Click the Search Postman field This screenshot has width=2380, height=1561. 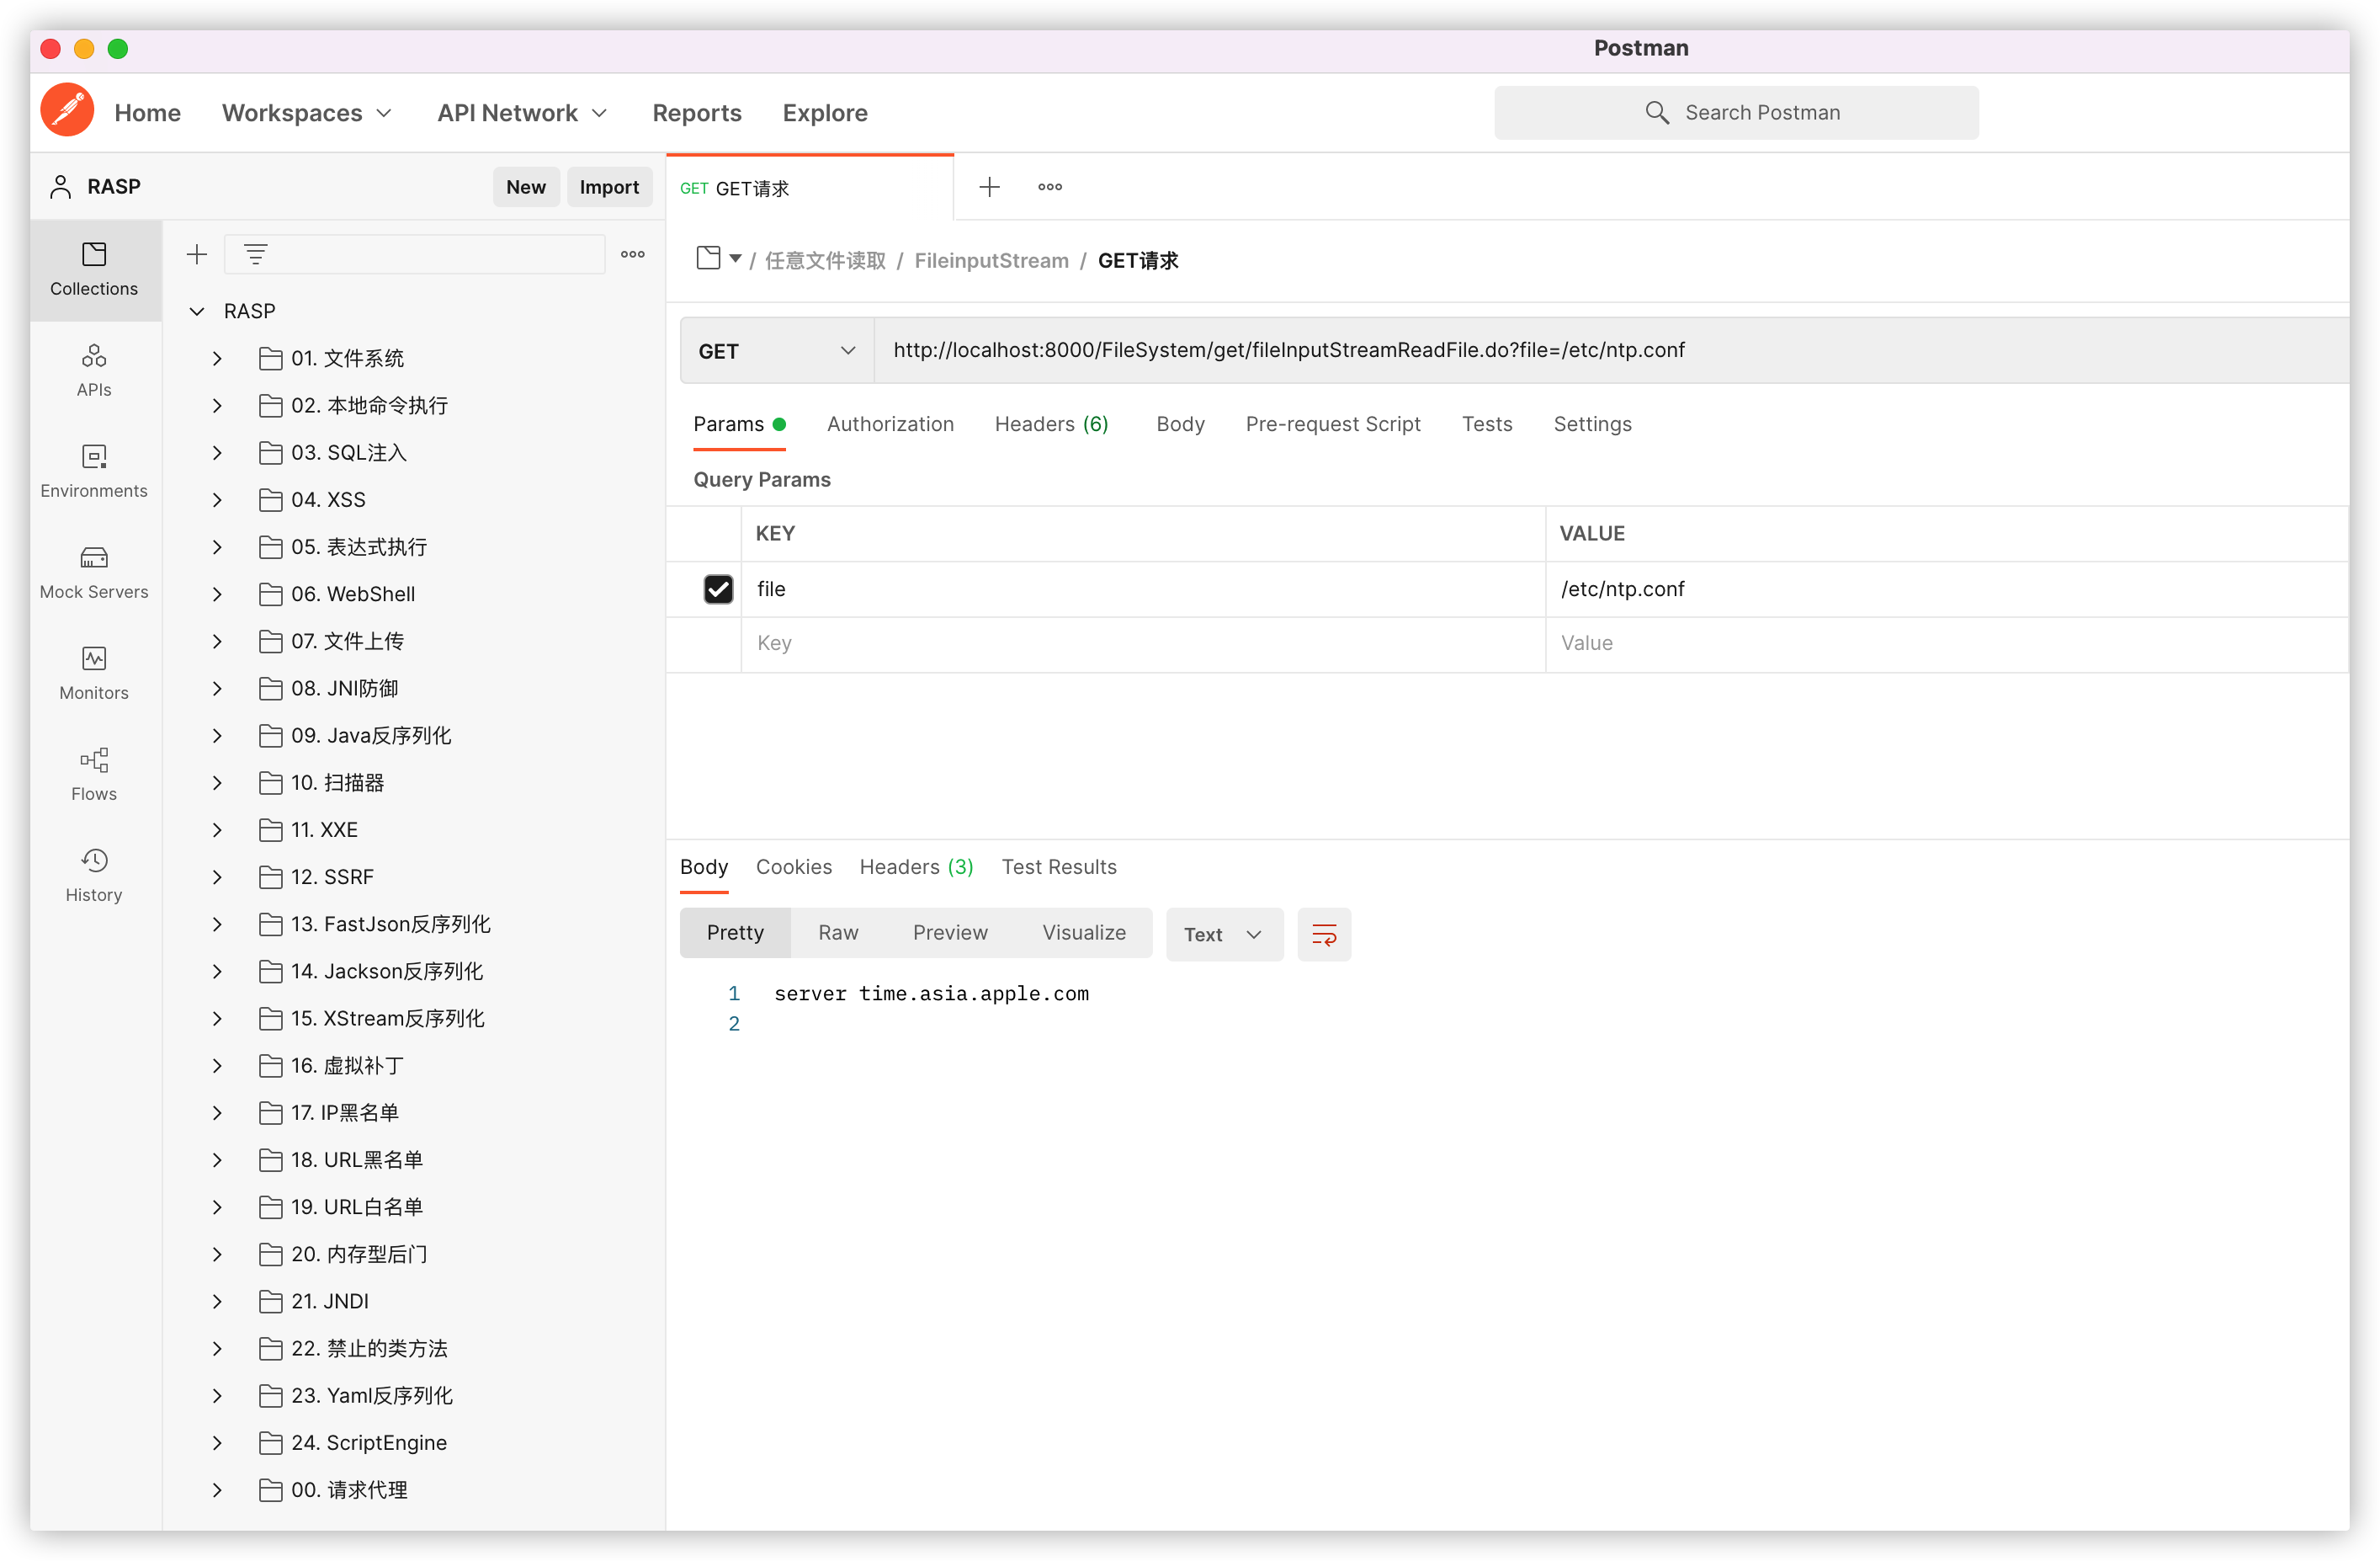1736,112
